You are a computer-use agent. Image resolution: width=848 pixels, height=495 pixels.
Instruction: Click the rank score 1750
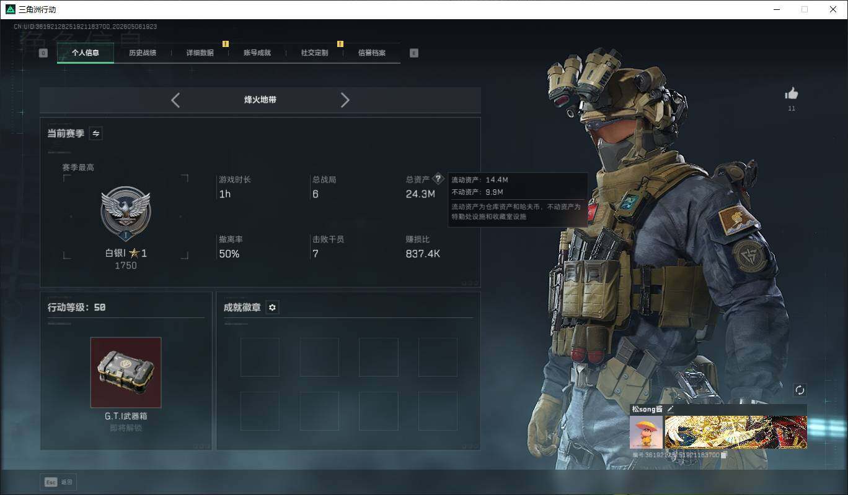click(x=126, y=265)
